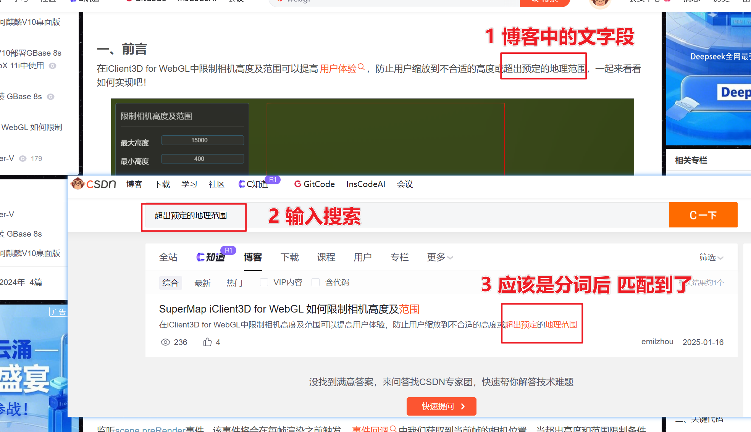Click the 用户体验 search-keyword link in blog text
Image resolution: width=751 pixels, height=432 pixels.
click(338, 69)
